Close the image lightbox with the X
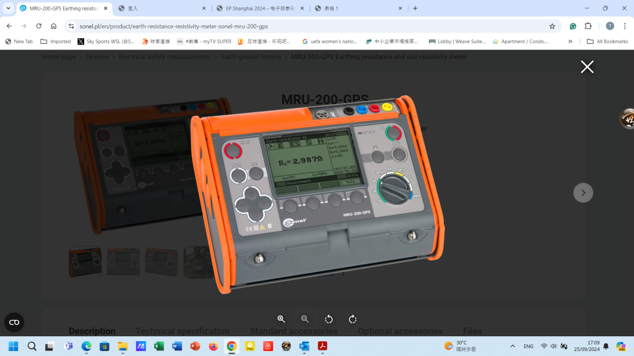The width and height of the screenshot is (634, 356). pos(587,67)
